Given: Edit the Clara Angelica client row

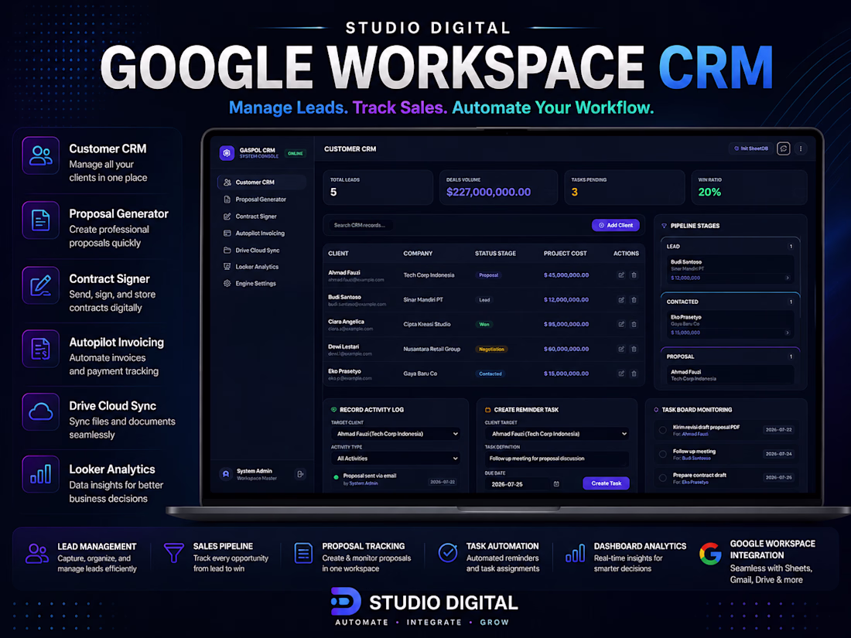Looking at the screenshot, I should pos(621,324).
